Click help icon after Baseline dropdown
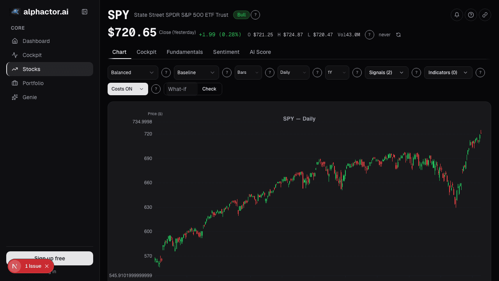This screenshot has width=499, height=281. point(227,73)
